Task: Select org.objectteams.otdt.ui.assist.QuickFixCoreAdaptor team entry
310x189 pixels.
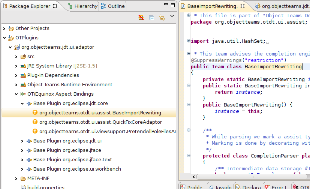Action: (x=100, y=122)
